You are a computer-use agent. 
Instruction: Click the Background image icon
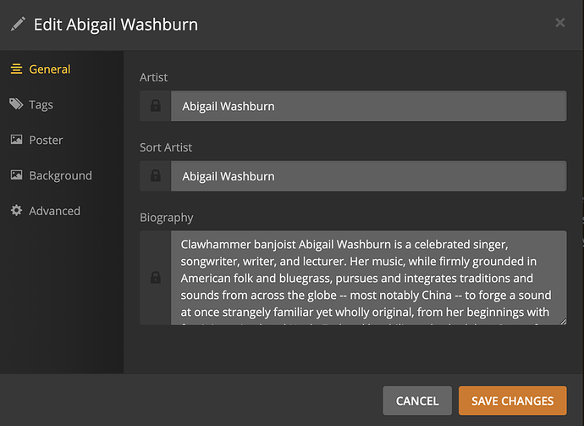[x=16, y=175]
